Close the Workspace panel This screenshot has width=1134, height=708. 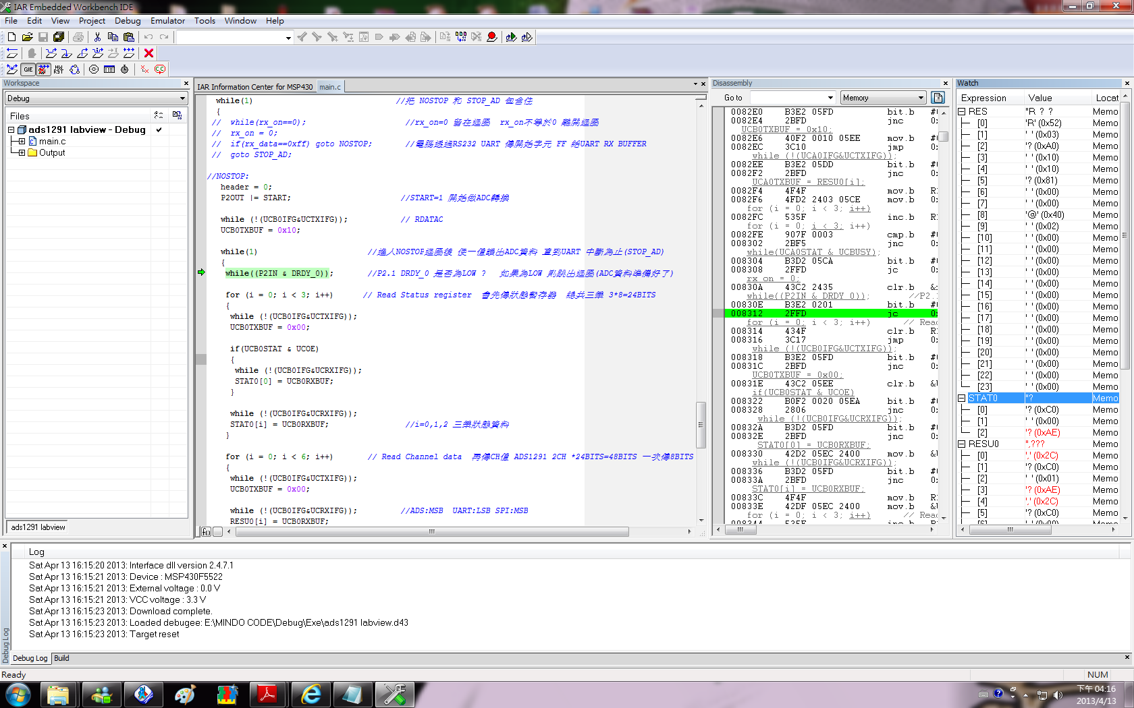[x=186, y=84]
